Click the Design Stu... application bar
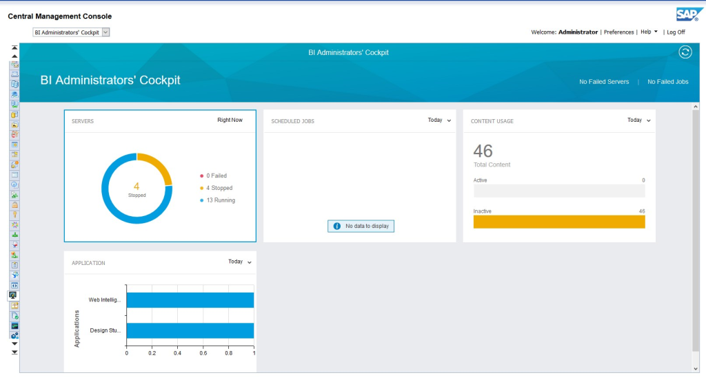Image resolution: width=706 pixels, height=382 pixels. [x=190, y=330]
